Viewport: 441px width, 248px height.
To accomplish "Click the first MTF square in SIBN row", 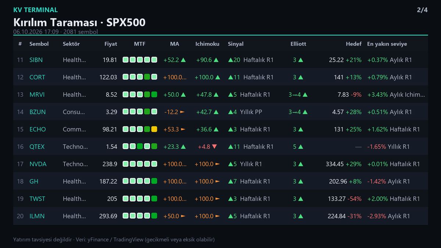I will (x=125, y=60).
